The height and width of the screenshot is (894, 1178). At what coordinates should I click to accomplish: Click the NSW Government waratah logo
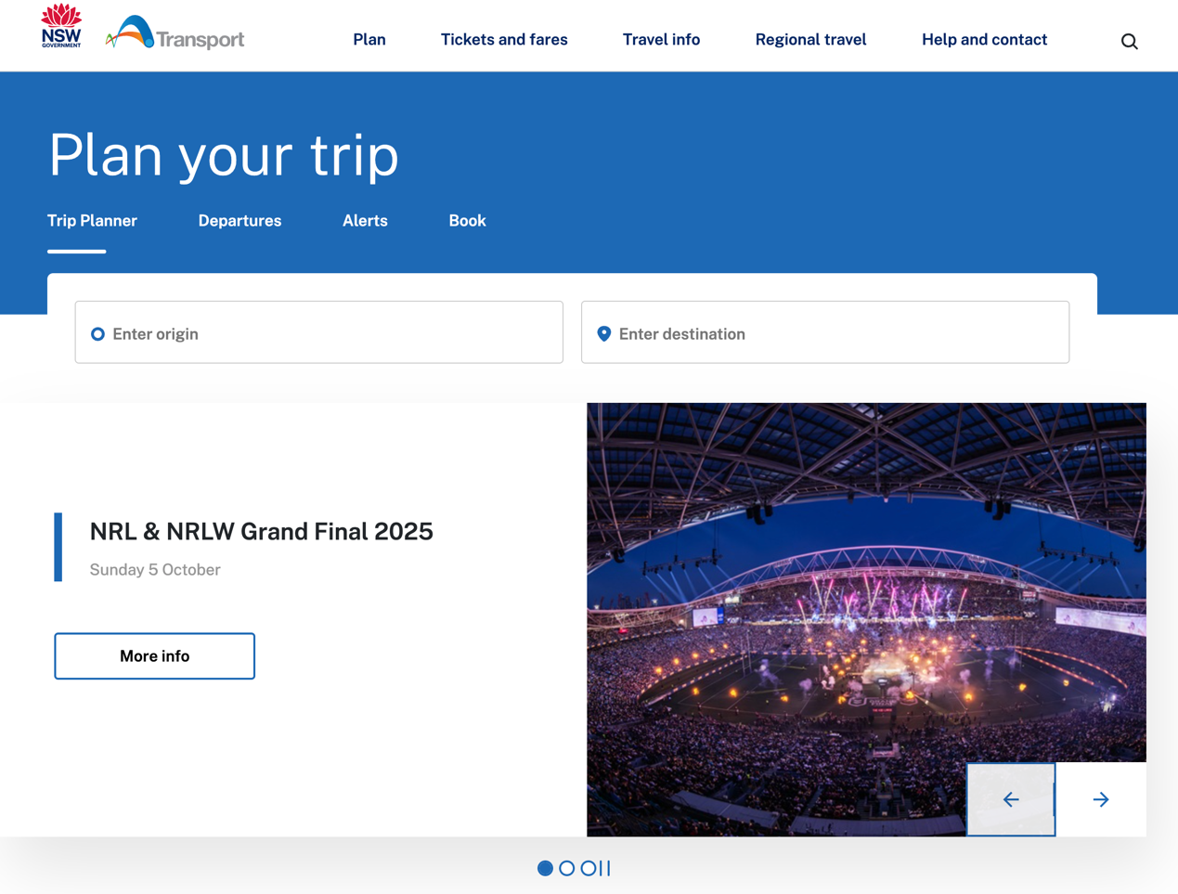(x=61, y=26)
